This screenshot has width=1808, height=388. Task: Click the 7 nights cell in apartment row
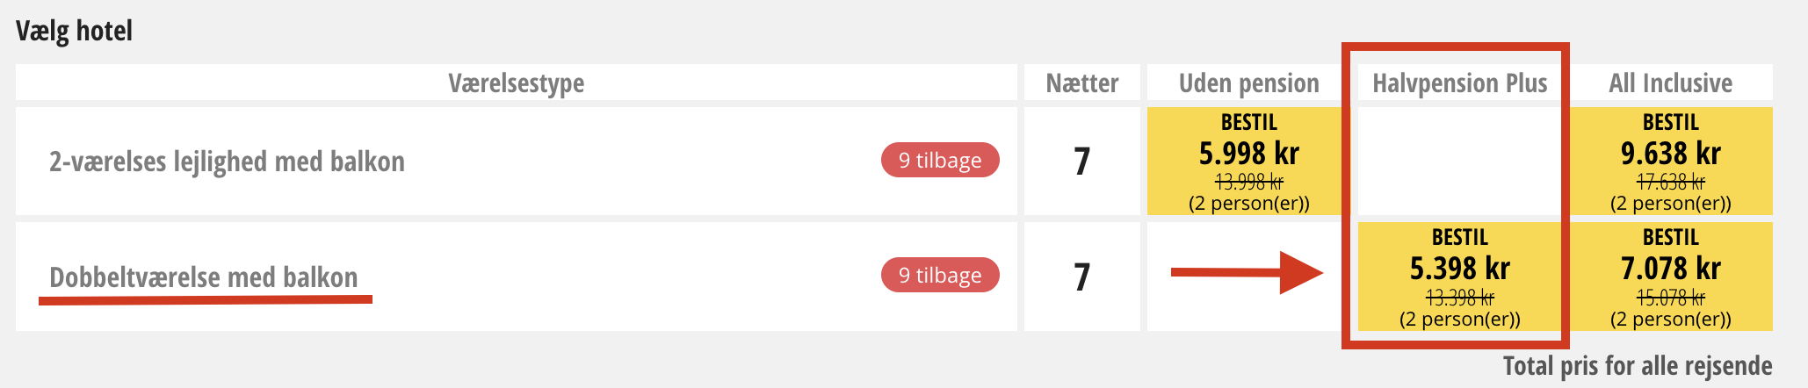(1081, 162)
